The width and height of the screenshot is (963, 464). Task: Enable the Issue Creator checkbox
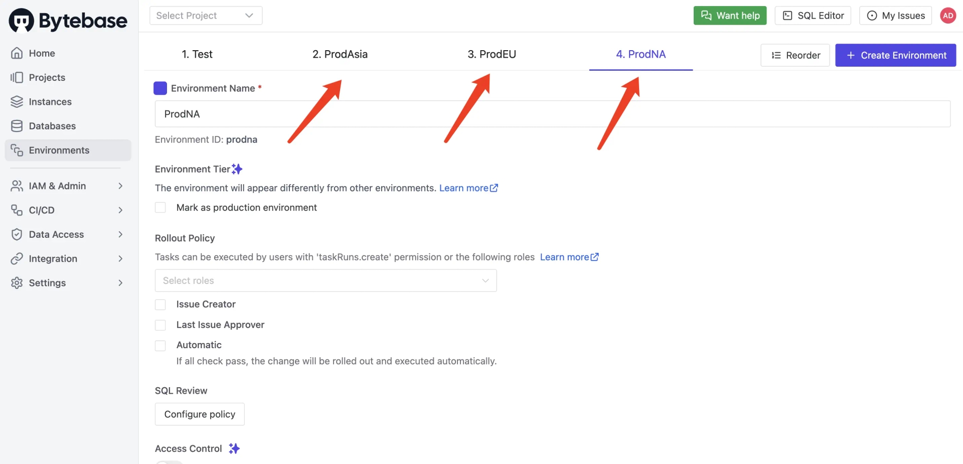[x=160, y=304]
